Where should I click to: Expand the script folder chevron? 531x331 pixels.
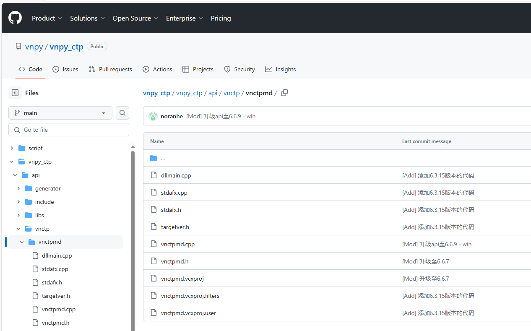coord(12,148)
